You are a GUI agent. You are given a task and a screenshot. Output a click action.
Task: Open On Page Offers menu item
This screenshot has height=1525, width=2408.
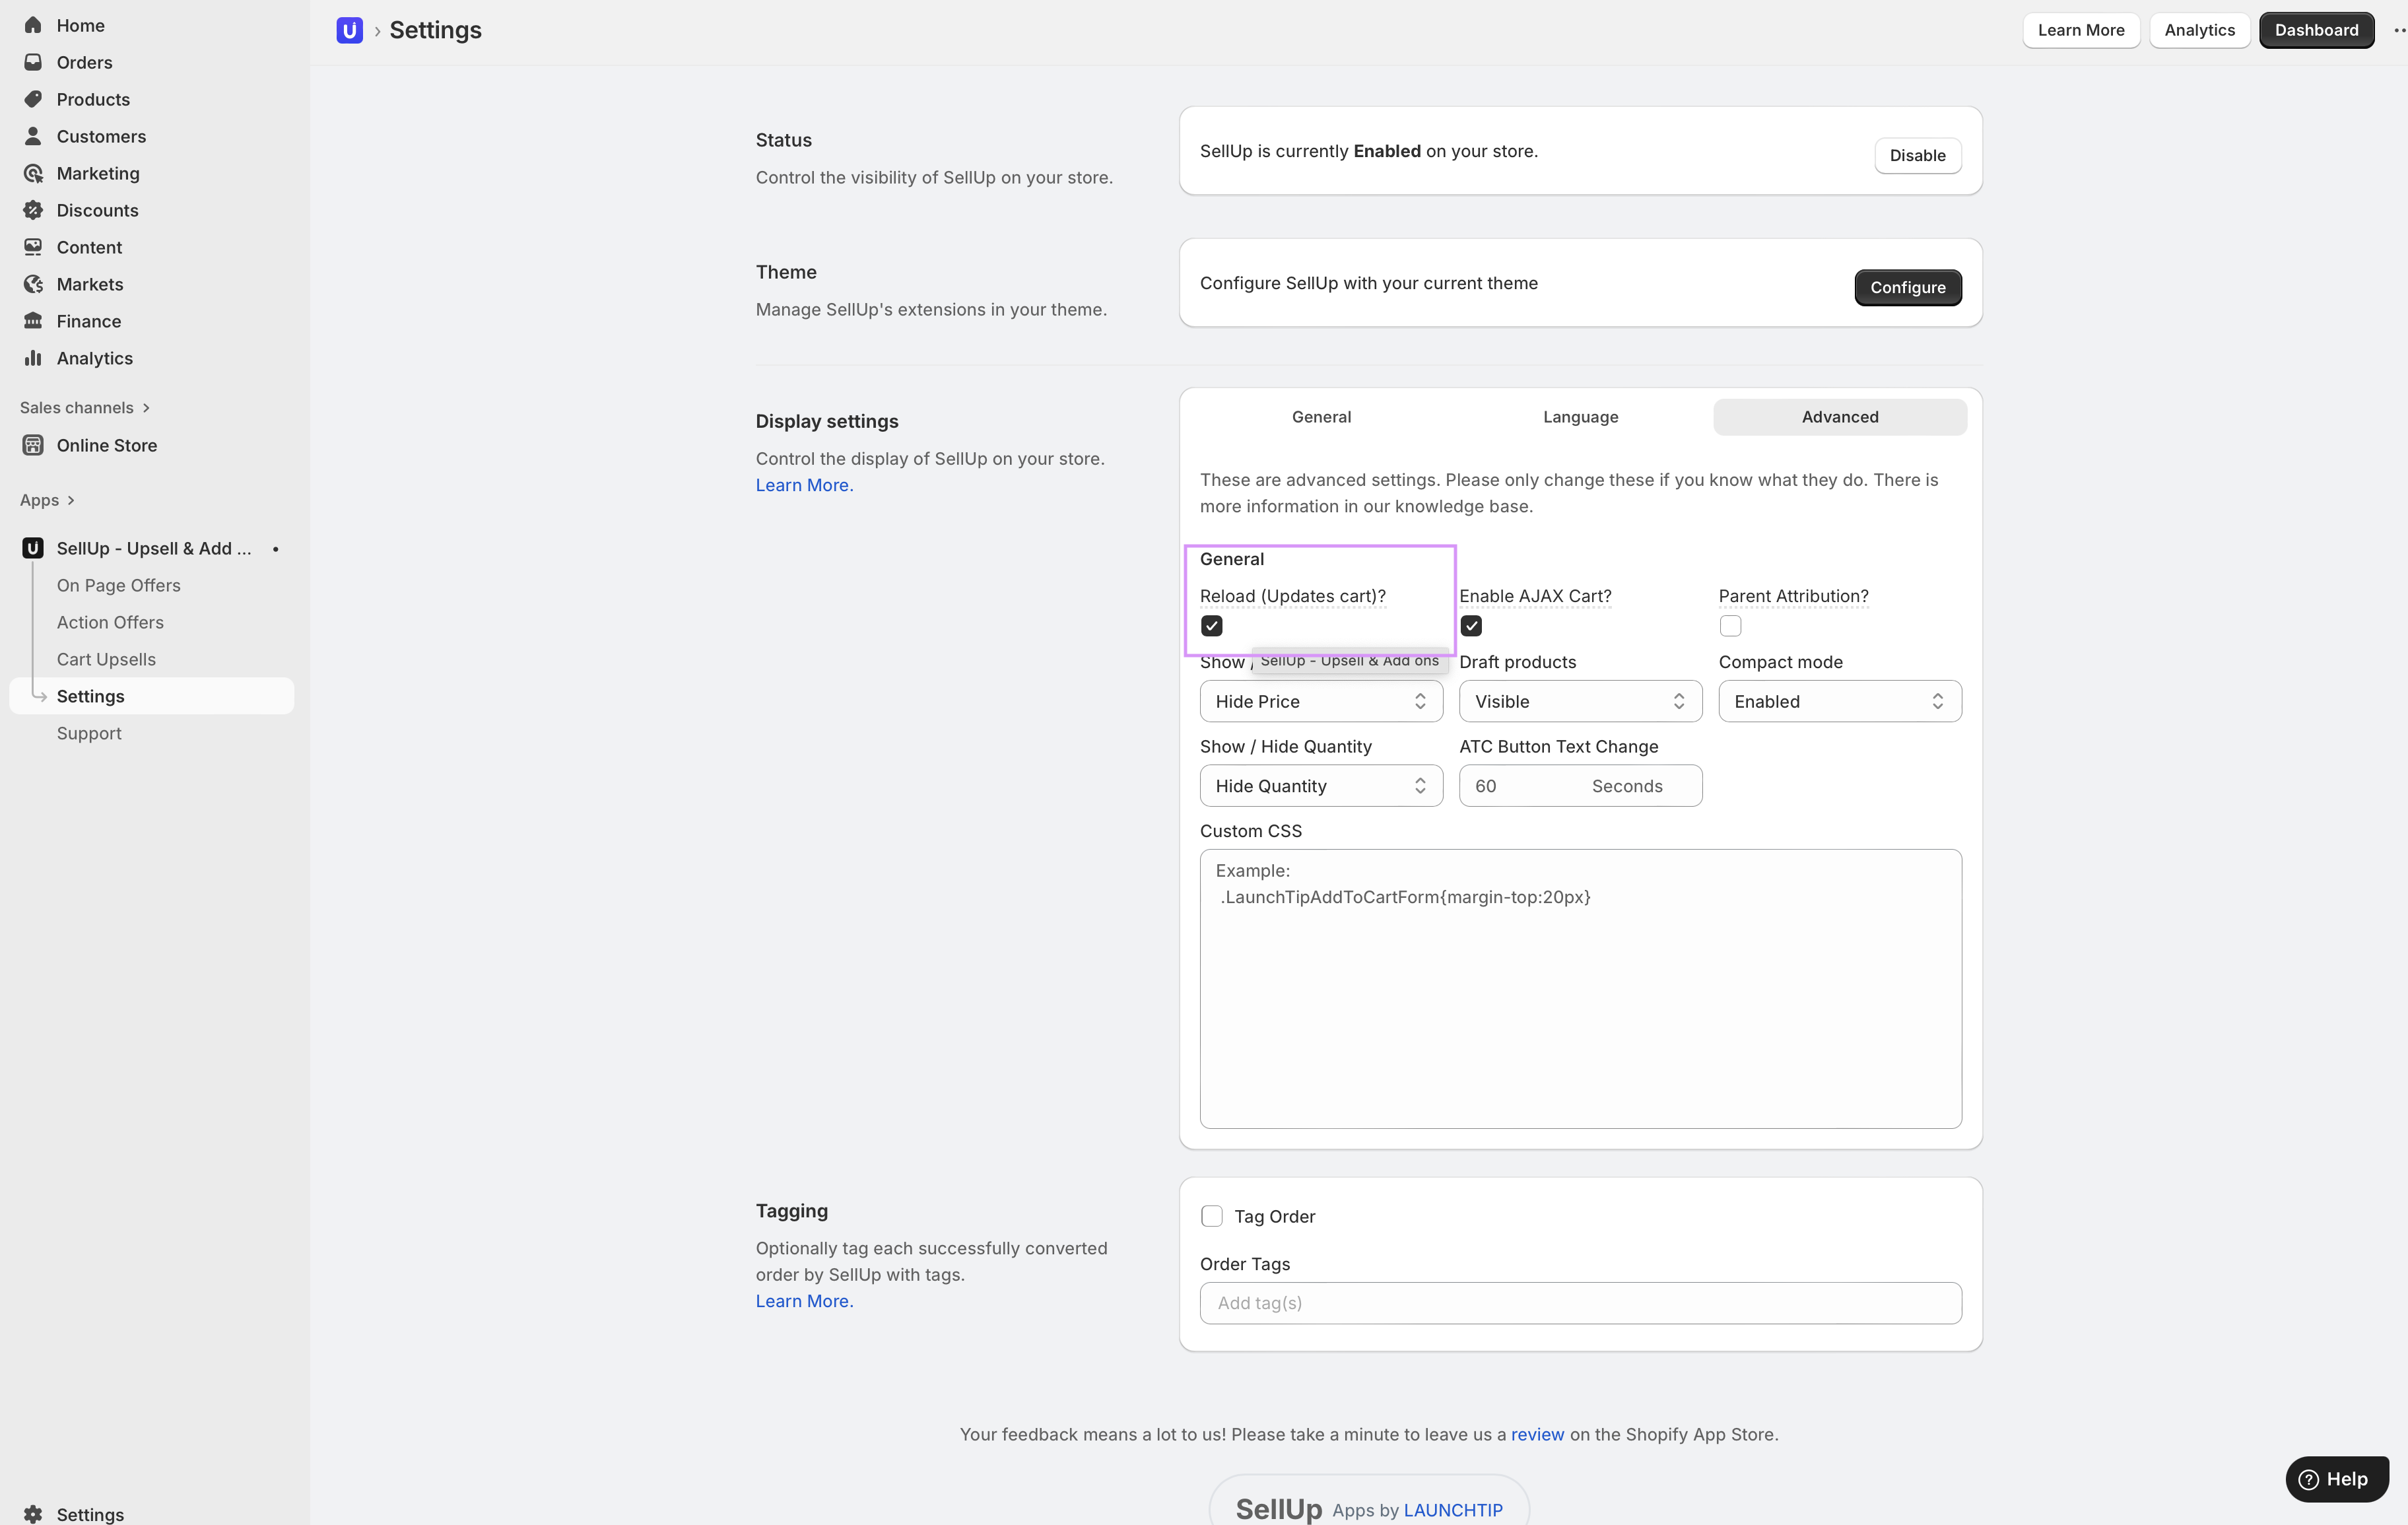(118, 585)
